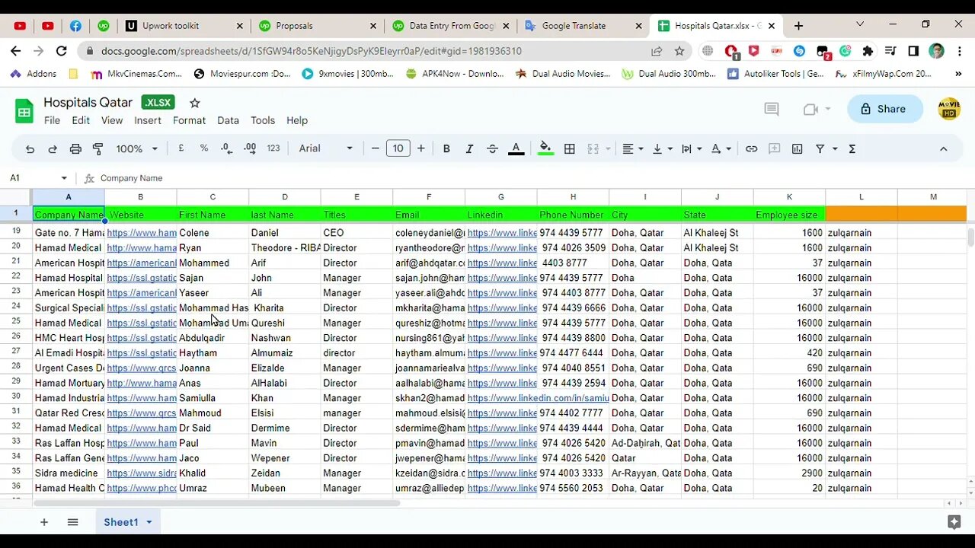The height and width of the screenshot is (548, 975).
Task: Increase decimal places
Action: (250, 148)
